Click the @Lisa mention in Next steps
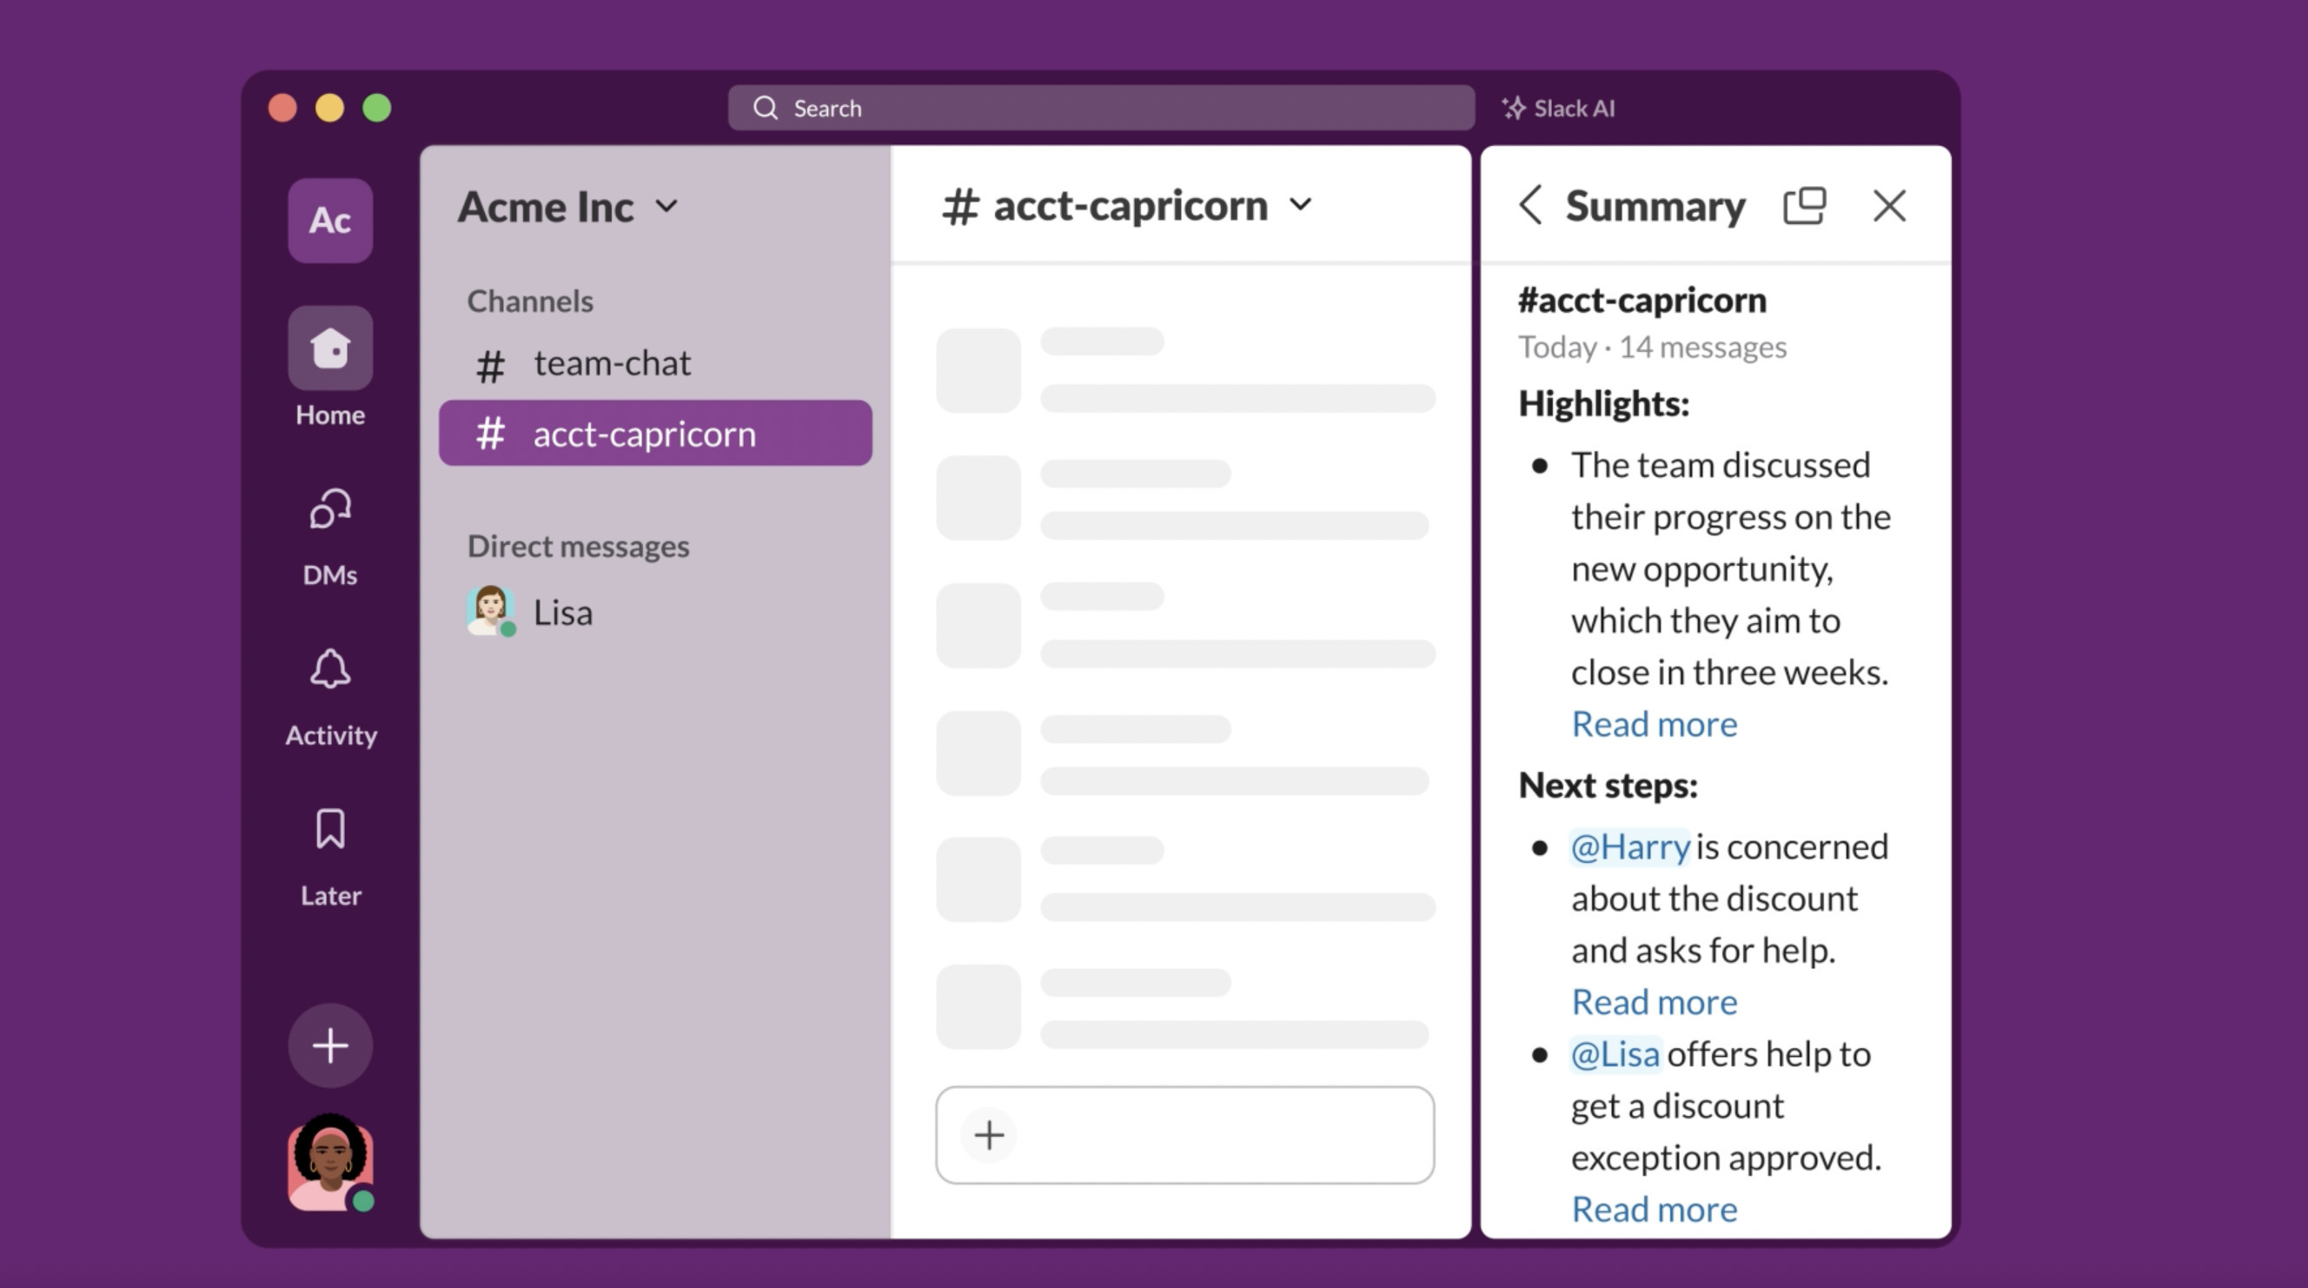 coord(1615,1054)
